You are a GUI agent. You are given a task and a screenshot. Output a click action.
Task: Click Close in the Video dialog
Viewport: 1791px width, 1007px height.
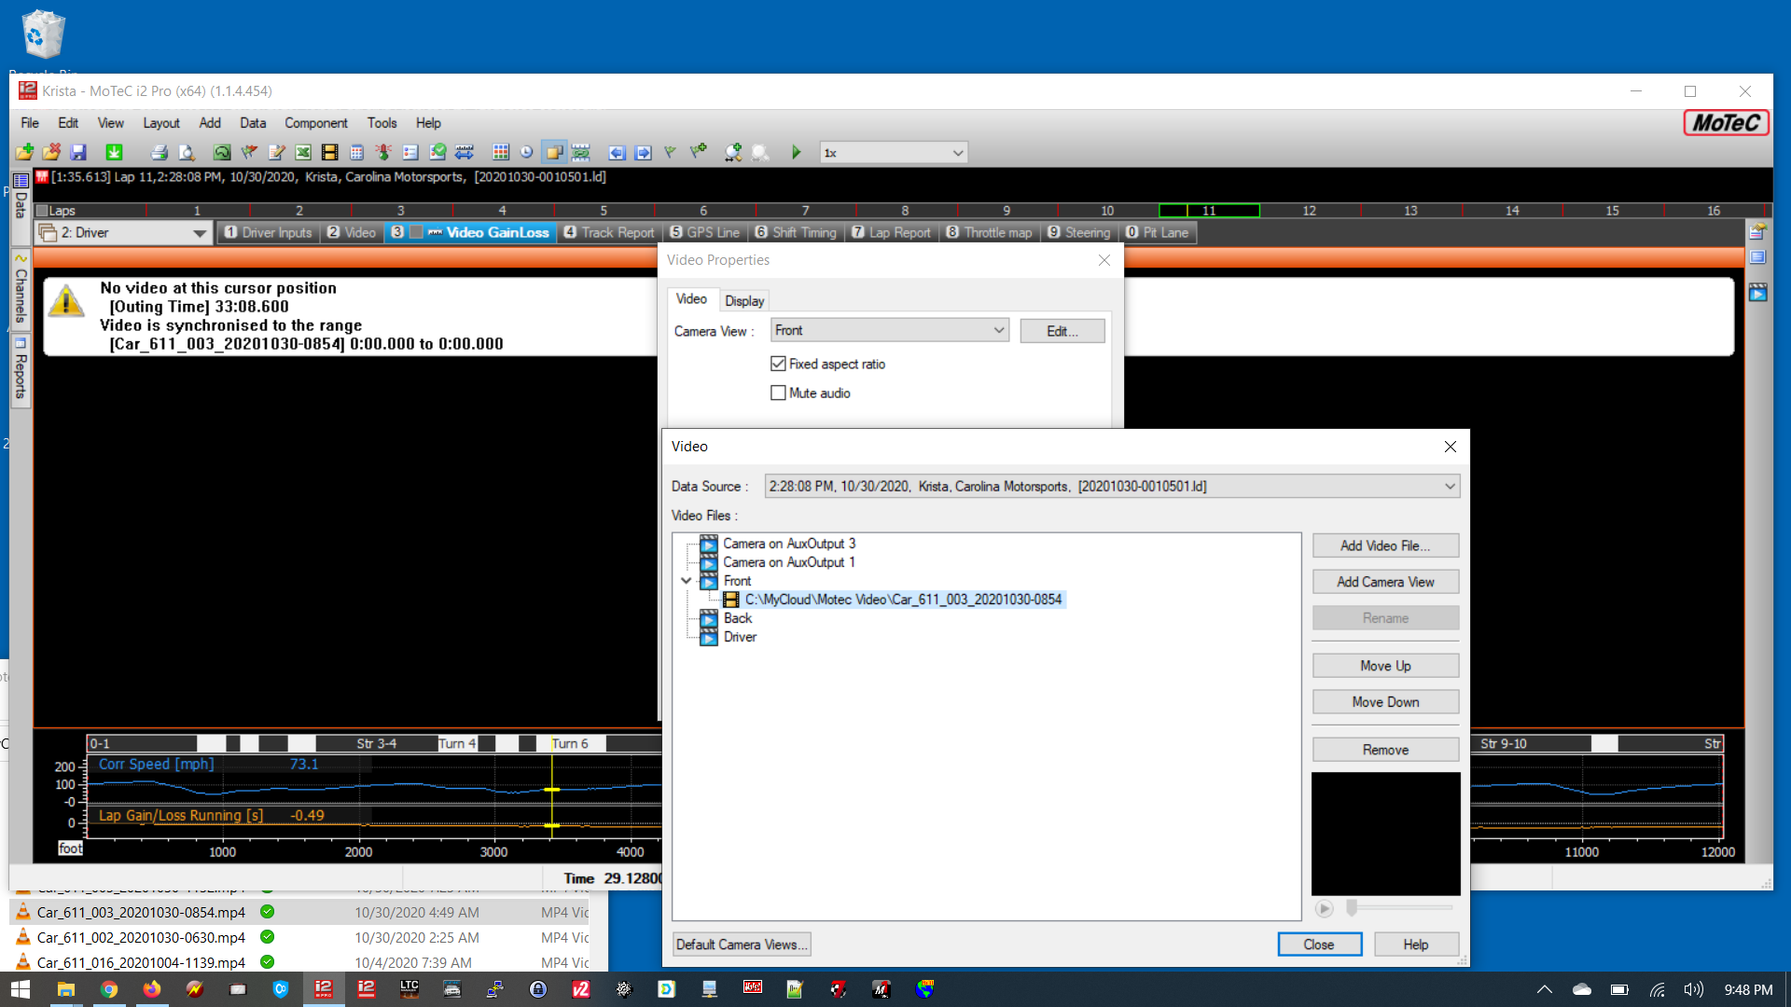[x=1319, y=945]
